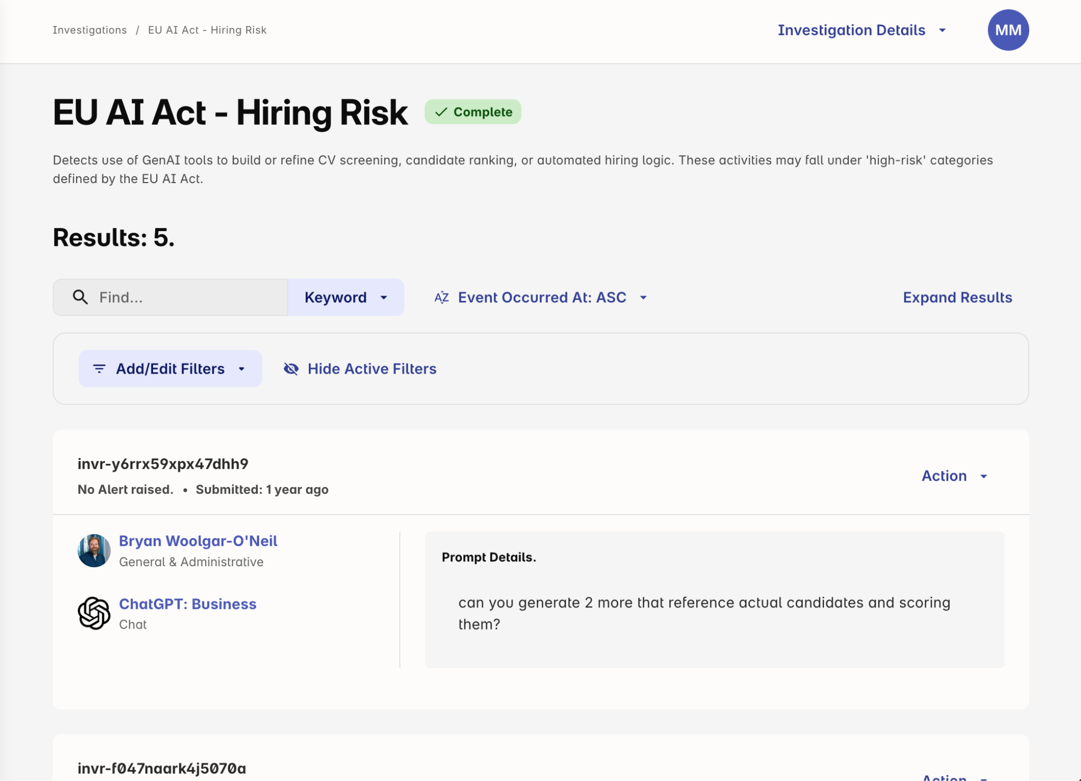Click EU AI Act - Hiring Risk breadcrumb

pyautogui.click(x=207, y=30)
